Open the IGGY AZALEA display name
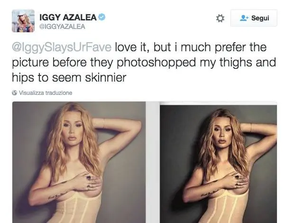The image size is (294, 223). [67, 18]
